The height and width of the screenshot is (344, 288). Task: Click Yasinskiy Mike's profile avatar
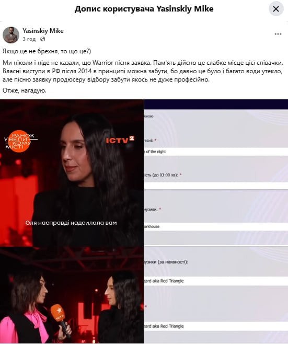coord(11,35)
